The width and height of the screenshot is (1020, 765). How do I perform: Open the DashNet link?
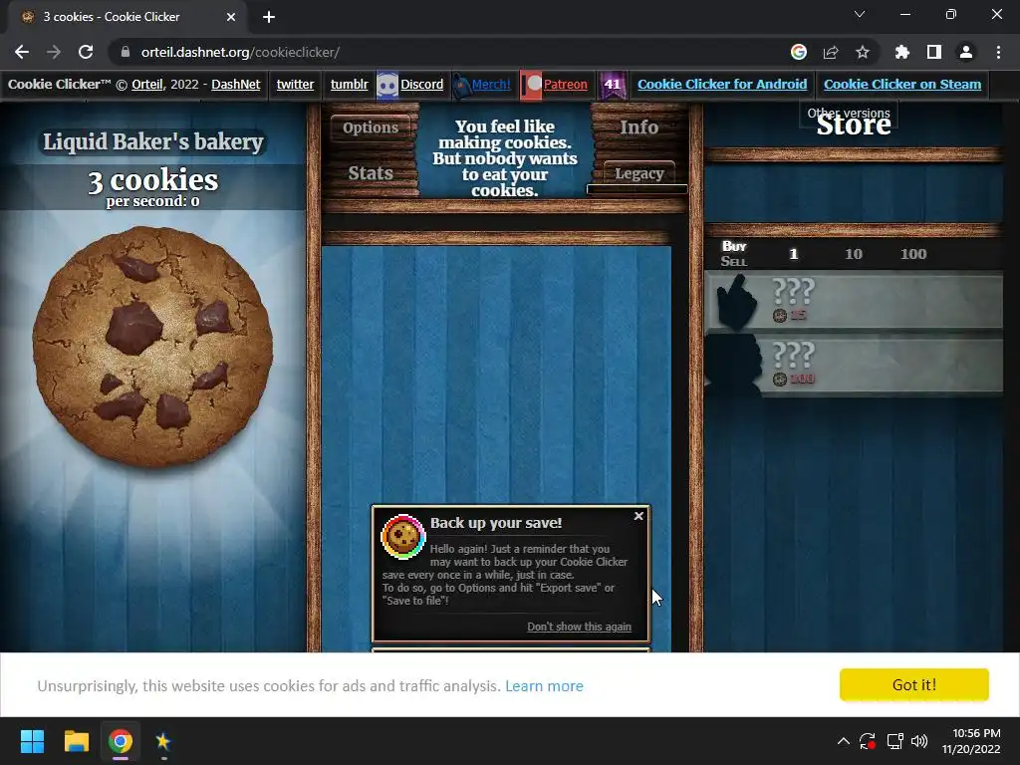coord(235,84)
